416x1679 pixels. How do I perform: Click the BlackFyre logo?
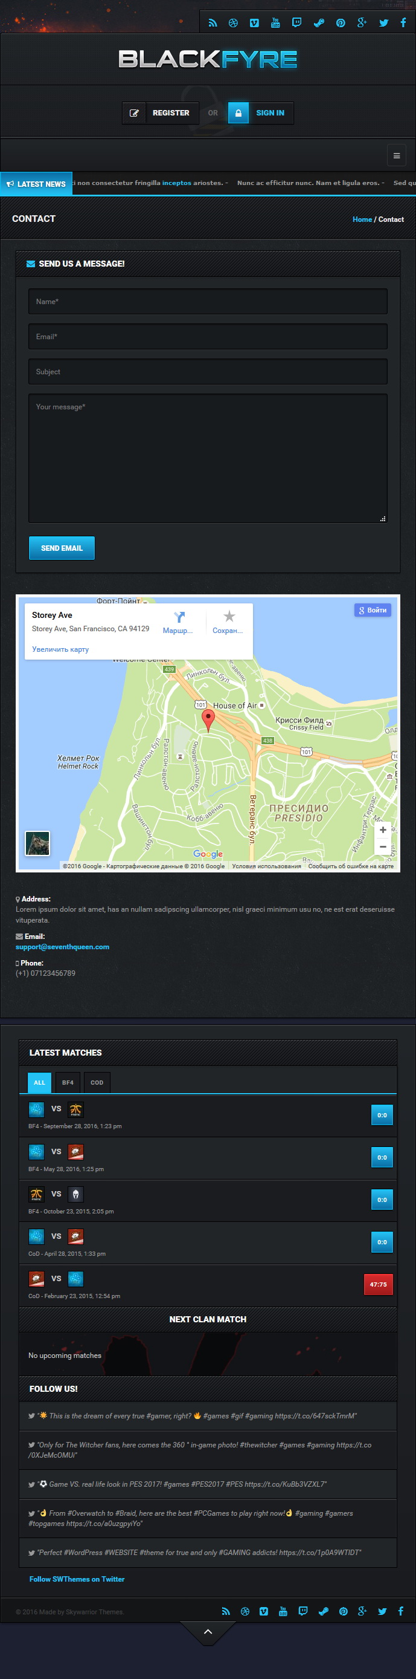[208, 59]
